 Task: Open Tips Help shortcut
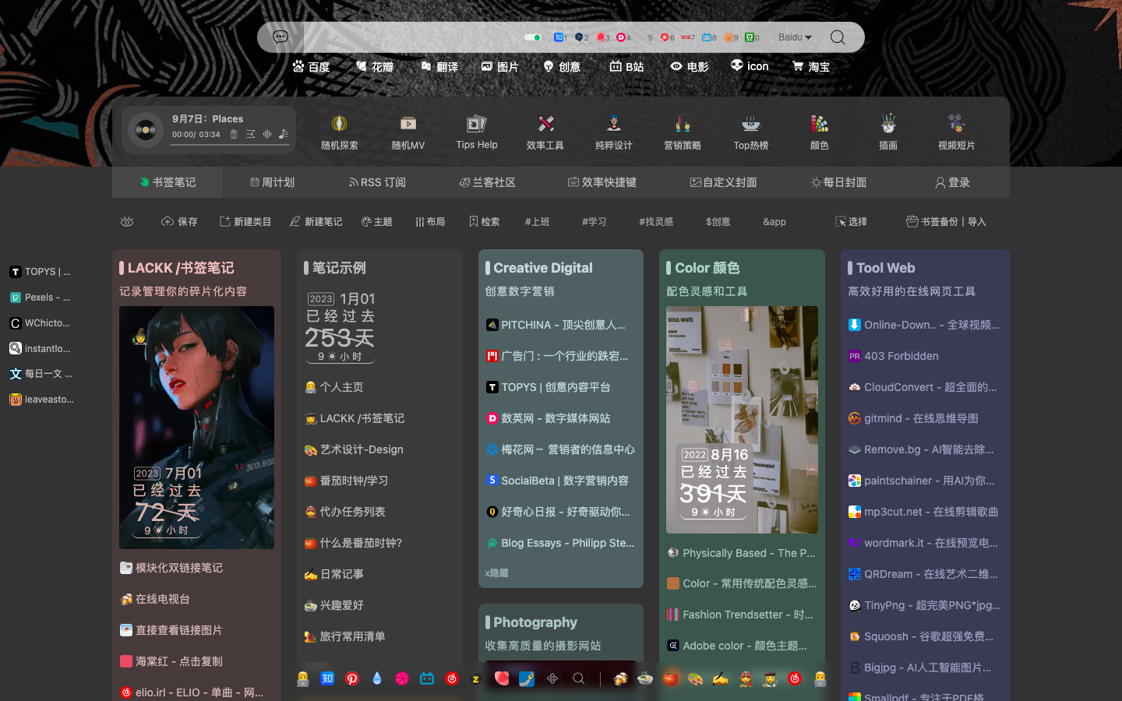(x=477, y=132)
